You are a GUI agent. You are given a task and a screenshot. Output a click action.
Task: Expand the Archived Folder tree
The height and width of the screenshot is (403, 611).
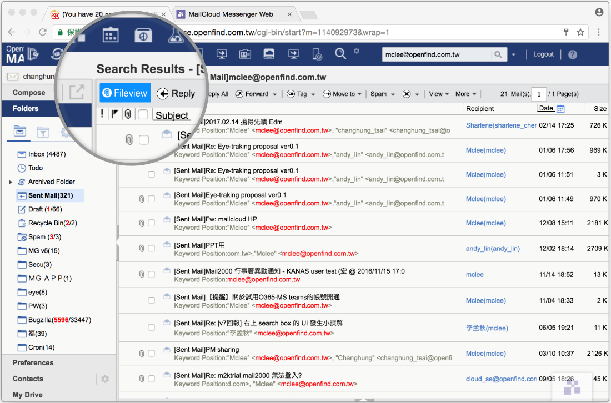pos(11,182)
